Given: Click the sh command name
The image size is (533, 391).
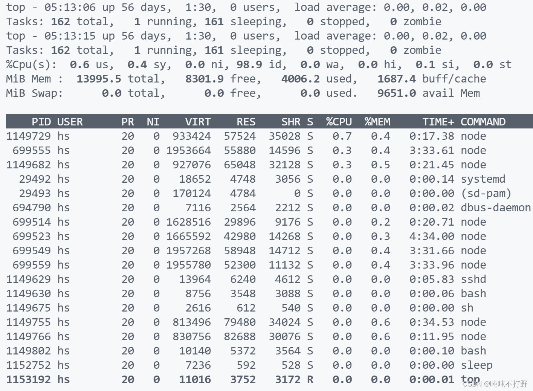Looking at the screenshot, I should (467, 308).
